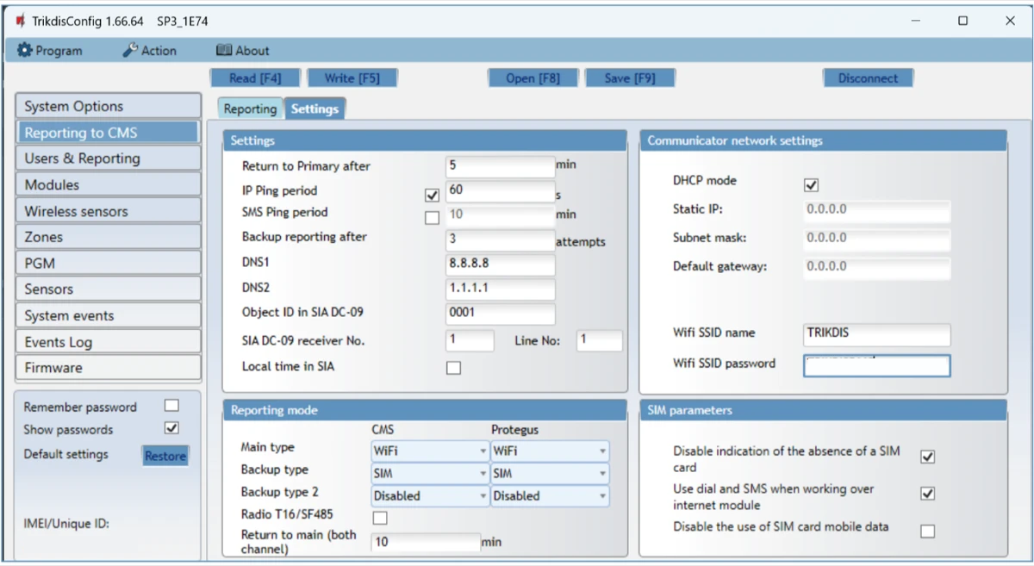Screen dimensions: 1034x566
Task: Open the Firmware section
Action: point(108,368)
